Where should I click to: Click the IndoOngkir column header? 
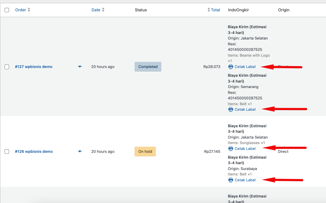pos(238,10)
